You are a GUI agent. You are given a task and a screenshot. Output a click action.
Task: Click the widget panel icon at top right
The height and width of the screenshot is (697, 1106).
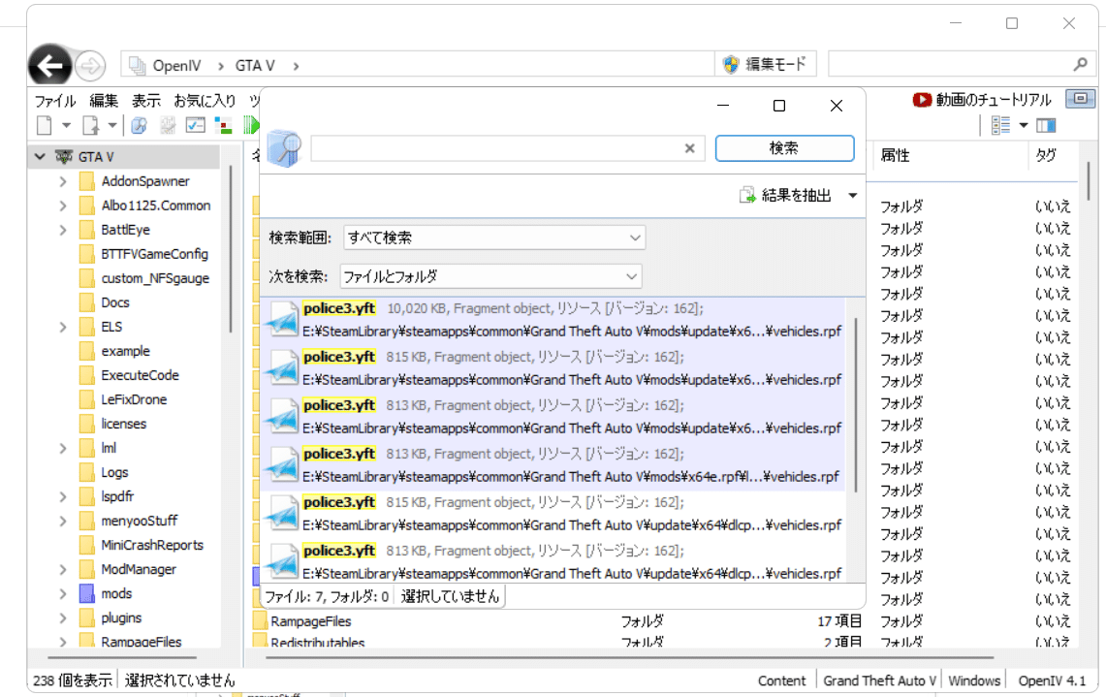coord(1080,99)
